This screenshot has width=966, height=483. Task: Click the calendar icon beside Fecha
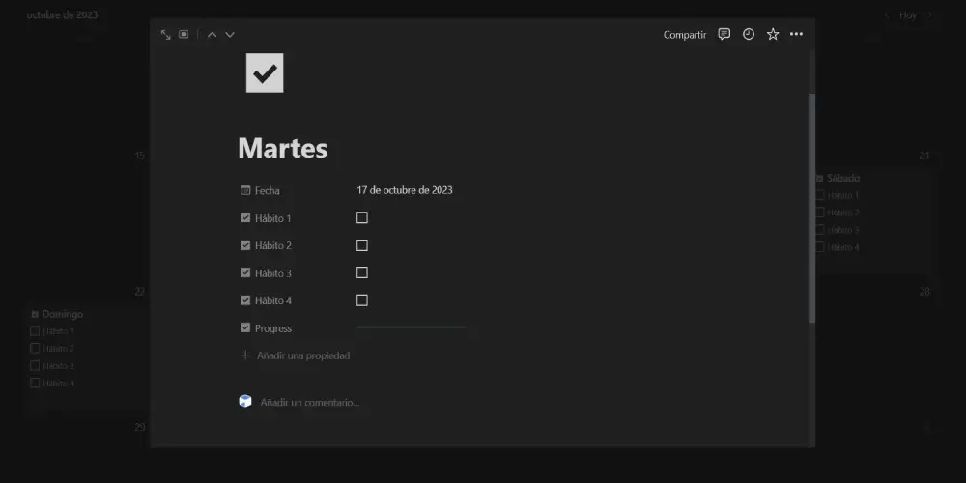click(245, 191)
